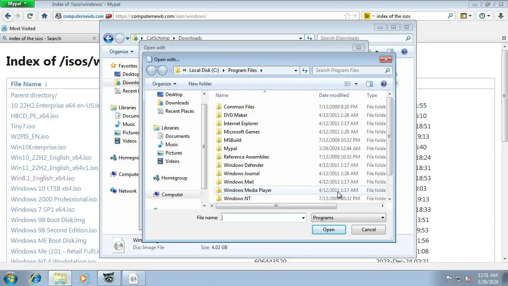This screenshot has height=286, width=508.
Task: Click the help icon in Open with toolbar
Action: tap(383, 84)
